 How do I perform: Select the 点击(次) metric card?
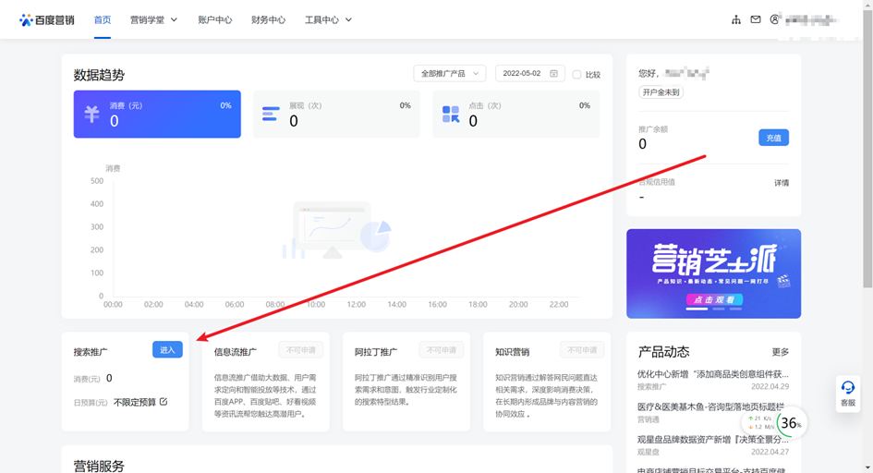click(x=516, y=114)
